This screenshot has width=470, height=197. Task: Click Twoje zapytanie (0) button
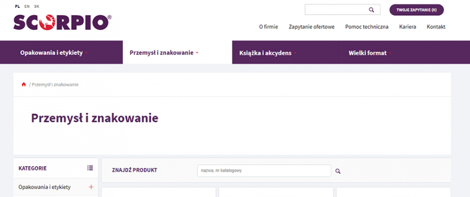pyautogui.click(x=416, y=10)
